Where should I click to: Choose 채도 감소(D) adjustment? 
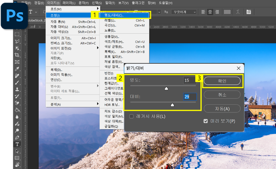[x=112, y=111]
